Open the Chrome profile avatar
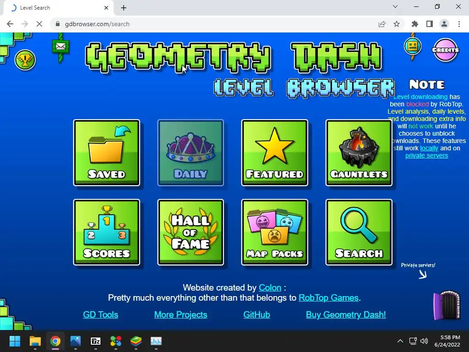This screenshot has height=352, width=469. (x=444, y=24)
